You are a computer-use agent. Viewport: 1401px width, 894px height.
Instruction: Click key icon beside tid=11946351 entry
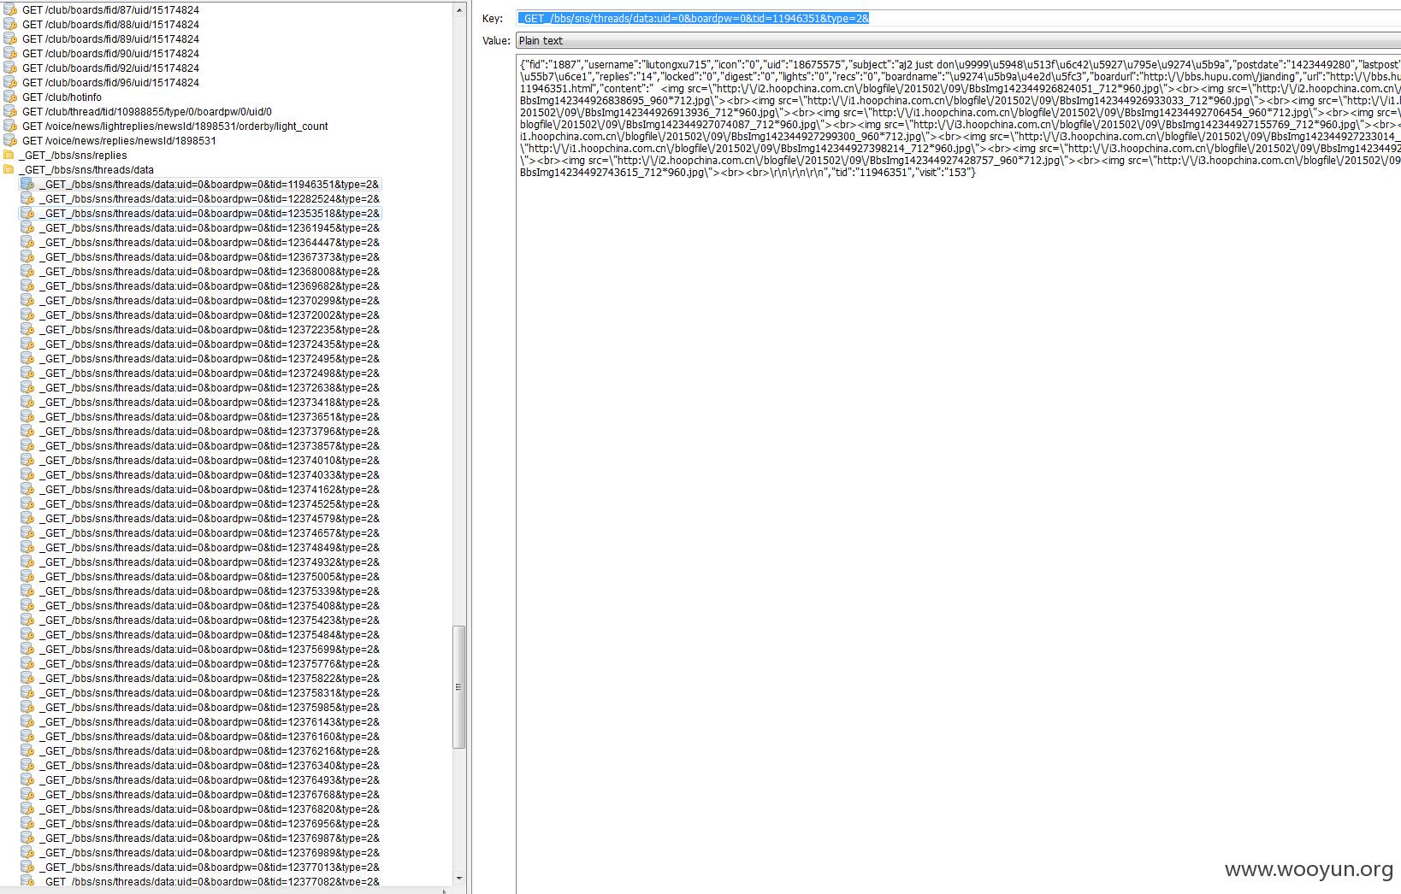(x=27, y=184)
